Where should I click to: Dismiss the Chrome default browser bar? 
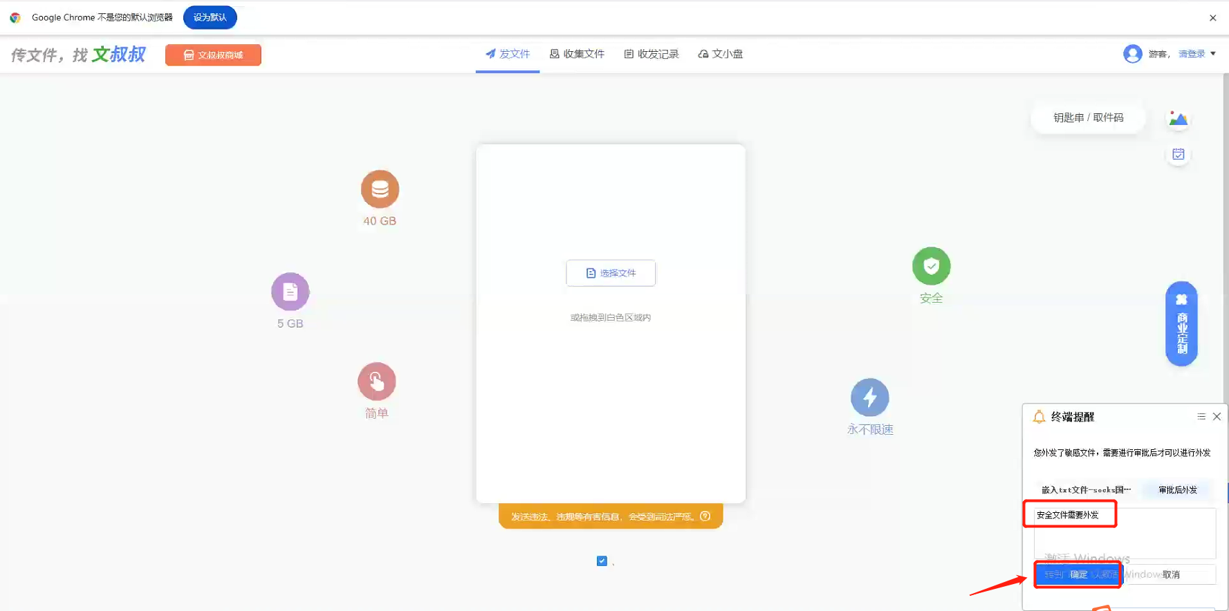(x=1213, y=18)
